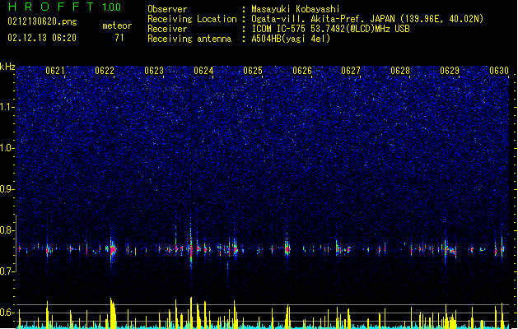Screen dimensions: 518x329
Task: Click the Receiver label
Action: (x=167, y=29)
